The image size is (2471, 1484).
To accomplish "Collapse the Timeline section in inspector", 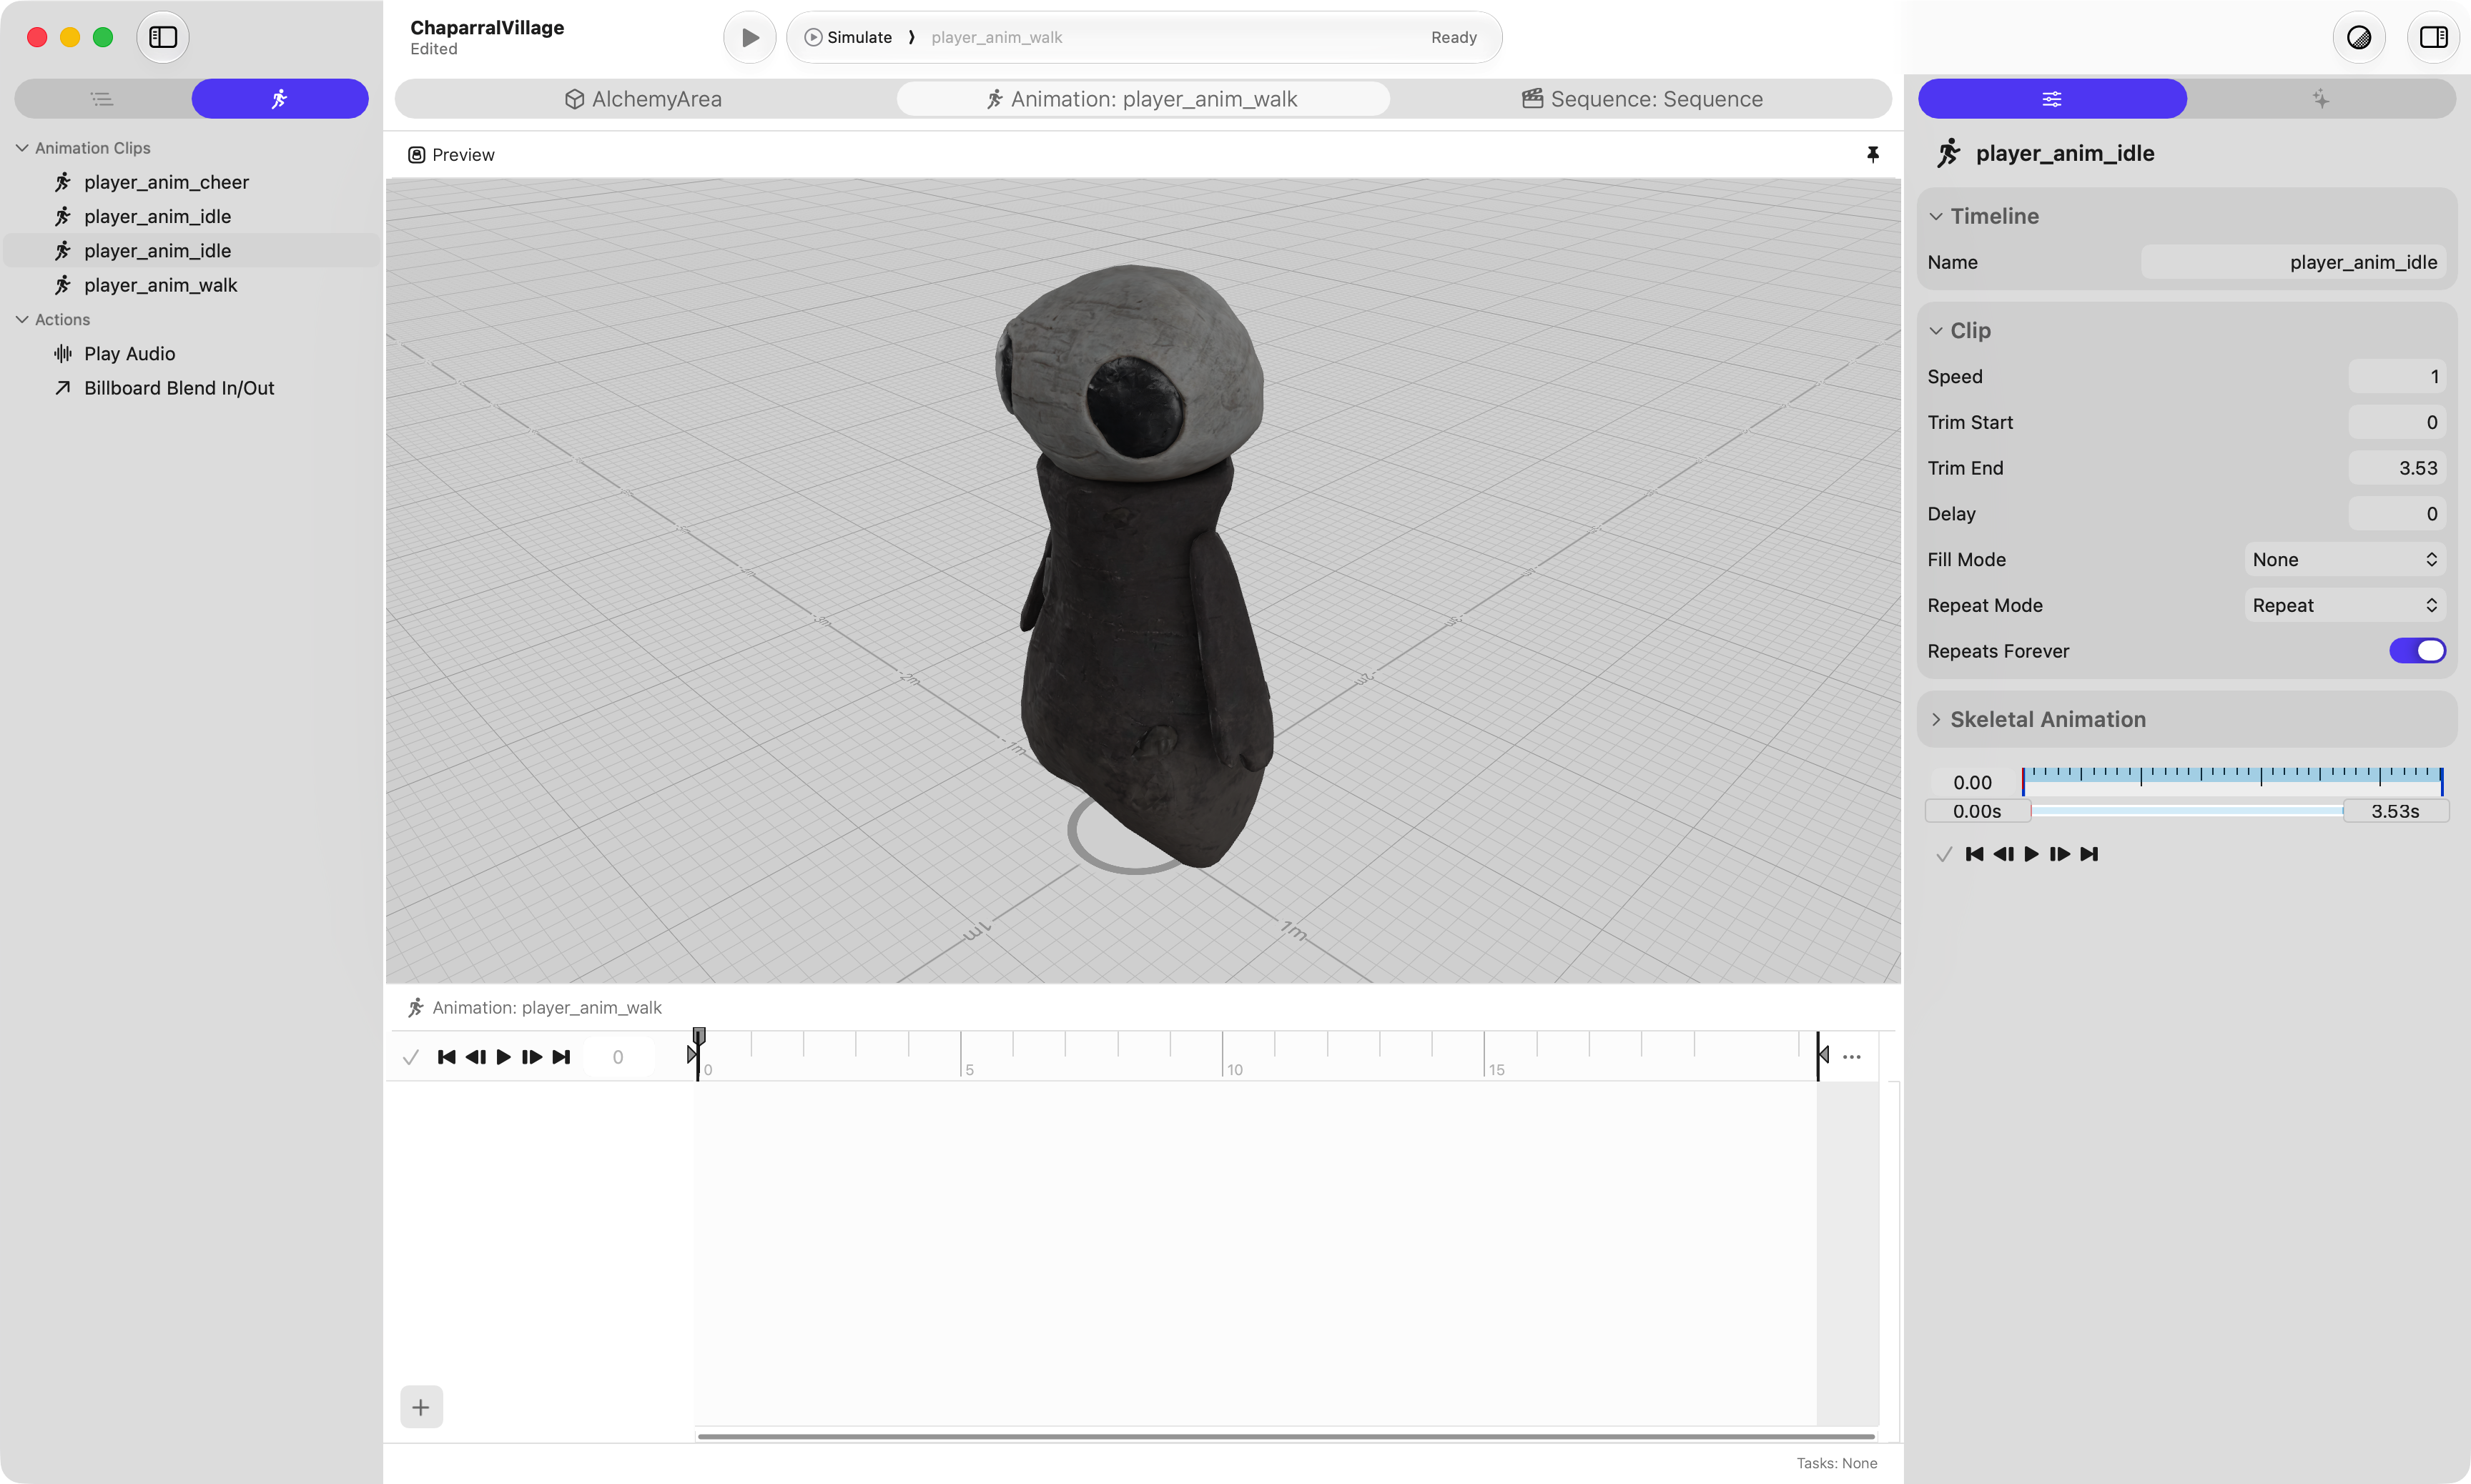I will point(1935,216).
